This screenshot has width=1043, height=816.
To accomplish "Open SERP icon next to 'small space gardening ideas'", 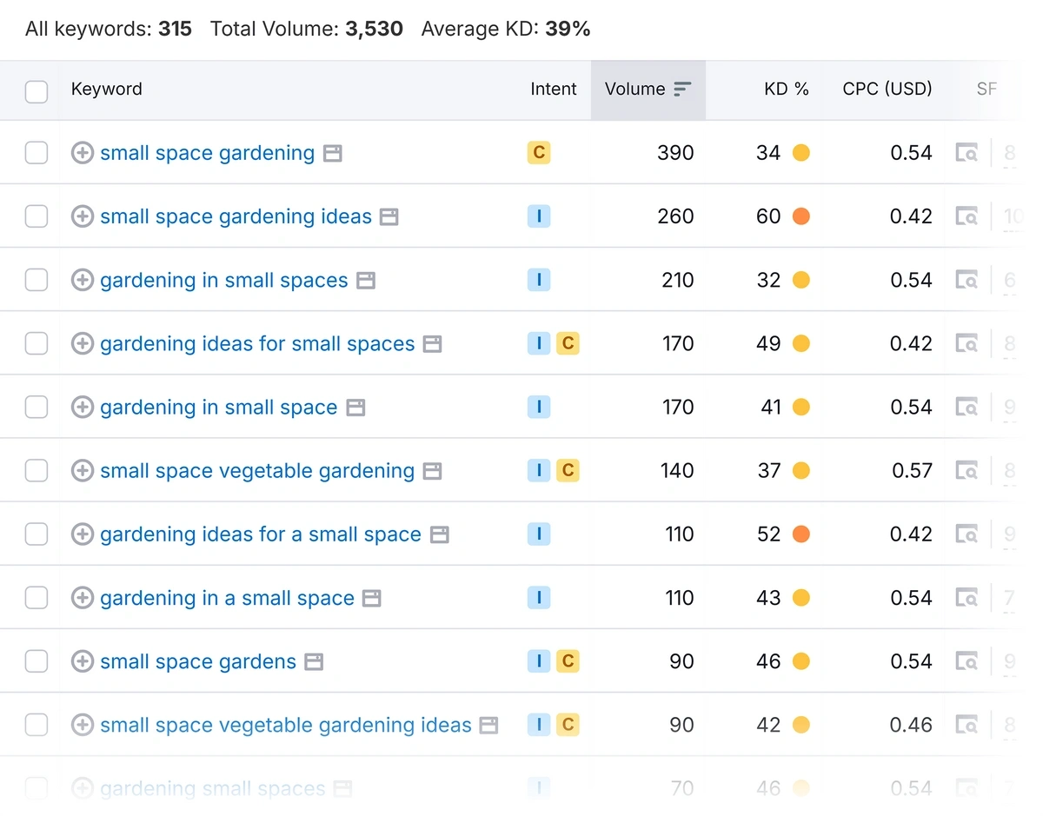I will (x=389, y=216).
